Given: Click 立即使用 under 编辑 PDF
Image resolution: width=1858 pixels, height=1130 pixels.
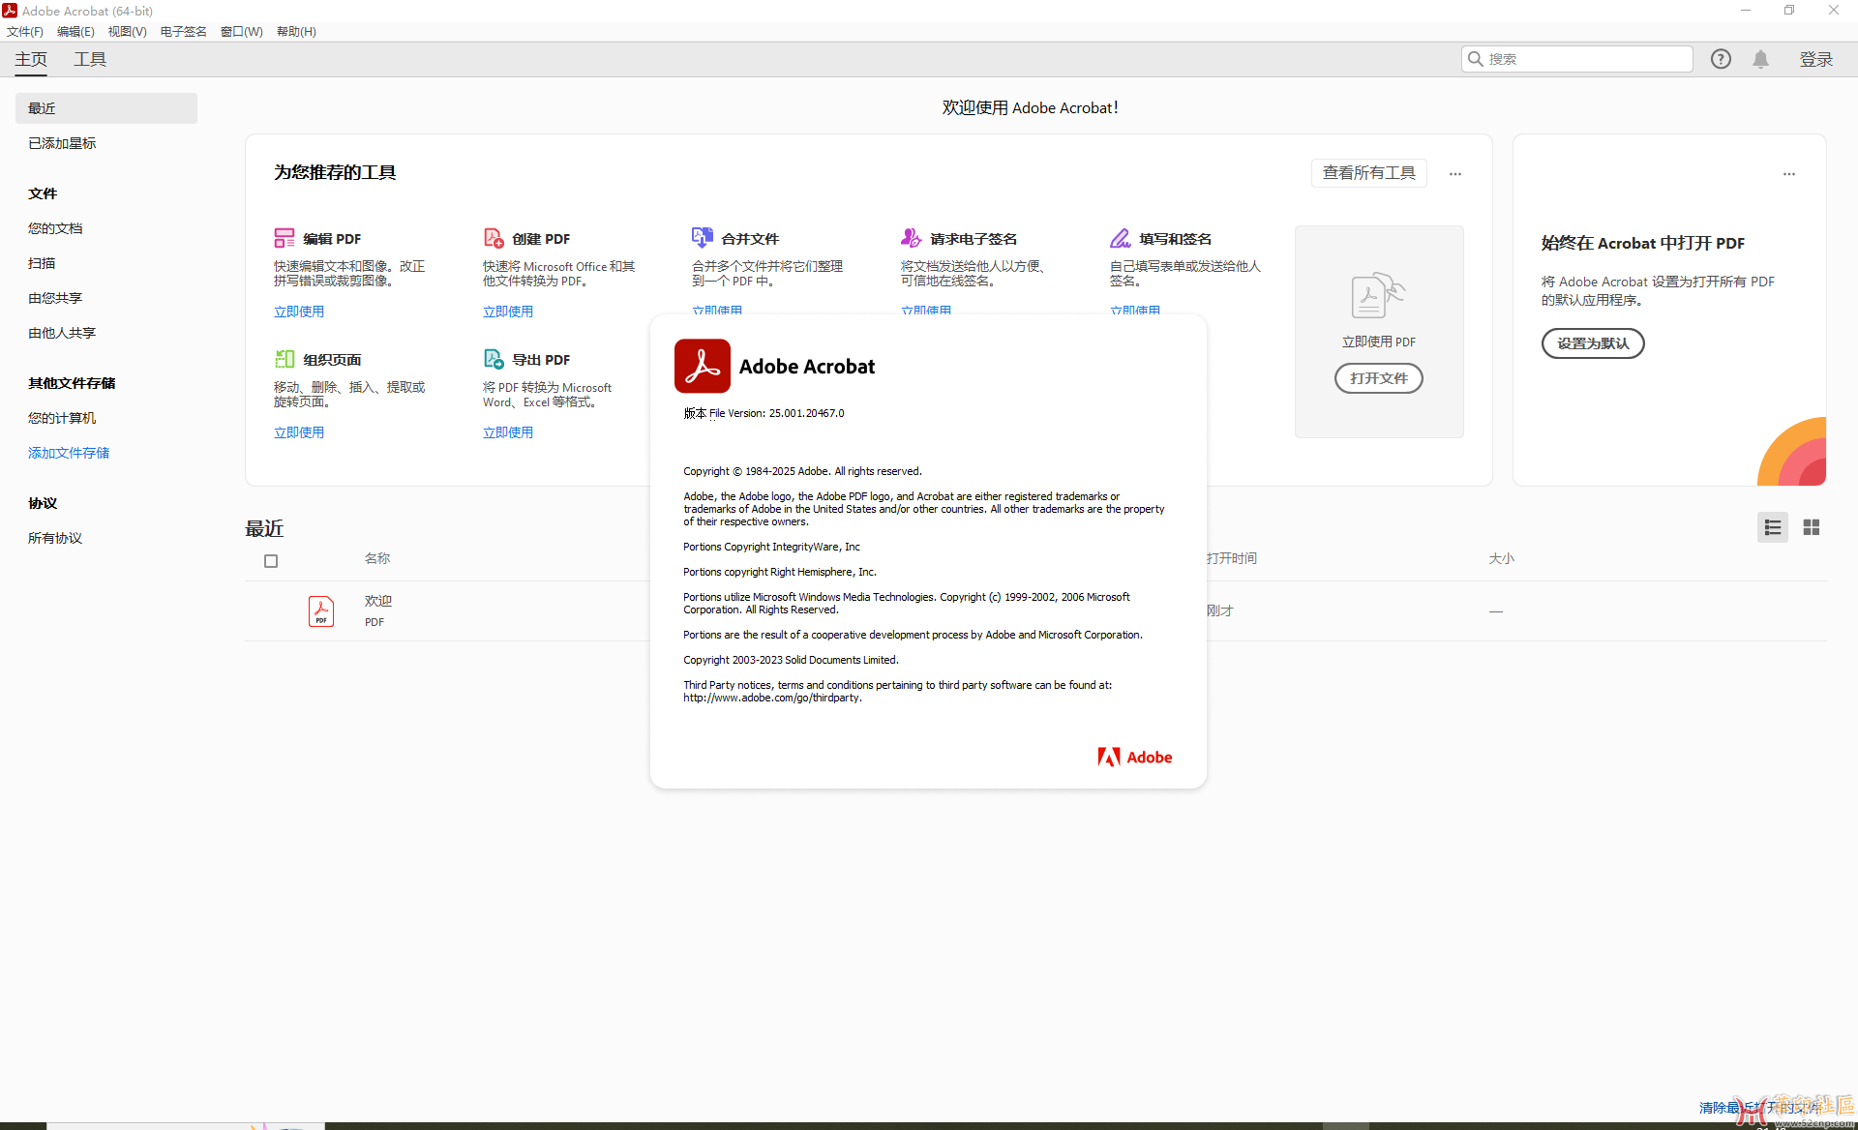Looking at the screenshot, I should coord(299,312).
